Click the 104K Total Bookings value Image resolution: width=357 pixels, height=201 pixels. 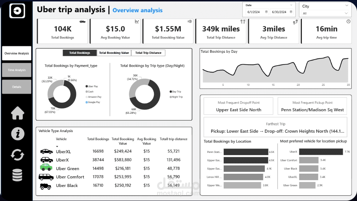pyautogui.click(x=63, y=29)
